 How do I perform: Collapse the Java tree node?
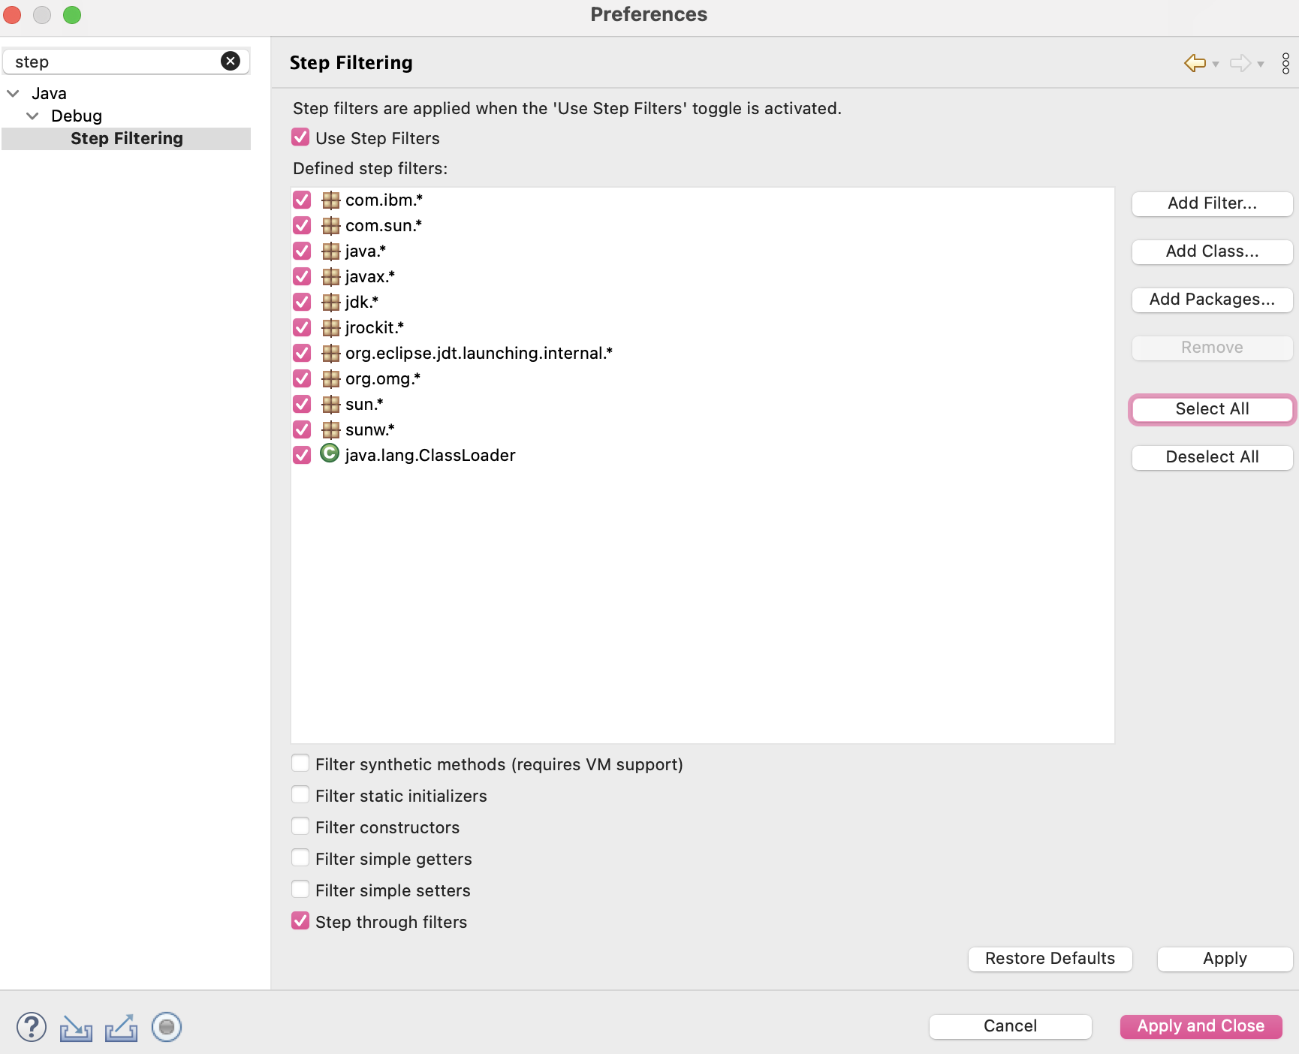coord(13,93)
